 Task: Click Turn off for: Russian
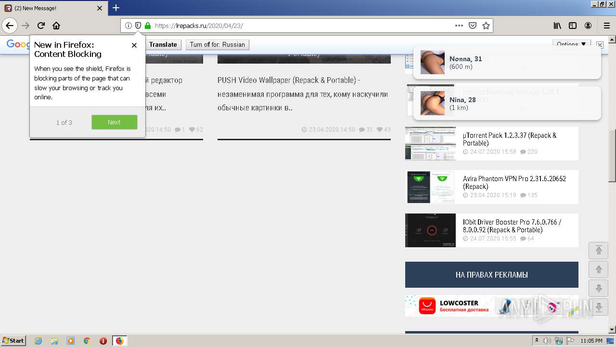(218, 44)
